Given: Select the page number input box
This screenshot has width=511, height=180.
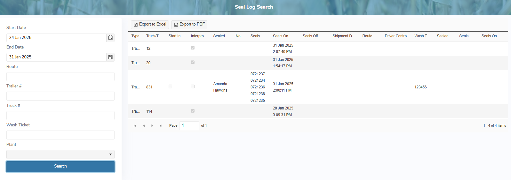Looking at the screenshot, I should pos(189,125).
